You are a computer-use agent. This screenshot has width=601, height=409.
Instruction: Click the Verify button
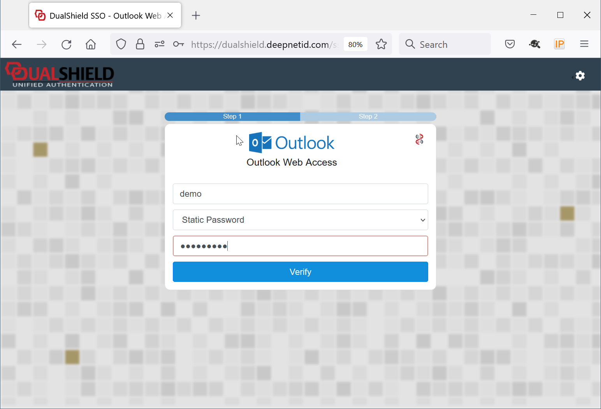click(300, 272)
